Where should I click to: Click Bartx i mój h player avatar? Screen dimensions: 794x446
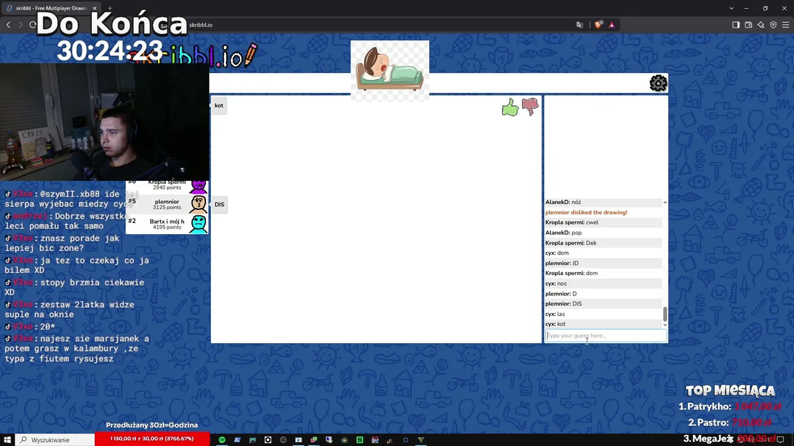coord(198,224)
